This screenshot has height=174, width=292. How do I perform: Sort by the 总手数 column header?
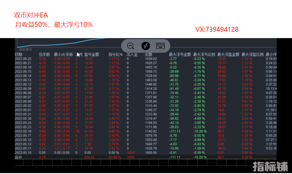pos(44,55)
